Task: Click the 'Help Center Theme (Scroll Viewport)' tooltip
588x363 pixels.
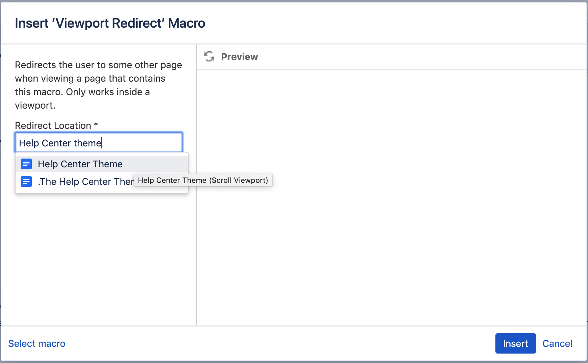Action: [203, 180]
